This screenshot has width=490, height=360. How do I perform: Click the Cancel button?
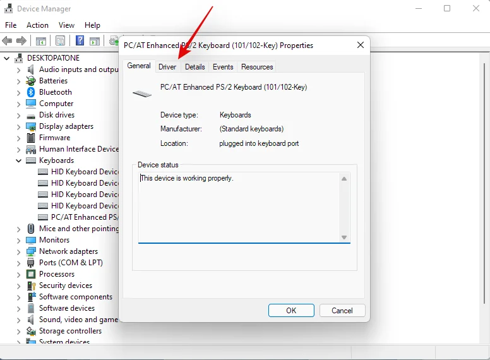[x=342, y=311]
